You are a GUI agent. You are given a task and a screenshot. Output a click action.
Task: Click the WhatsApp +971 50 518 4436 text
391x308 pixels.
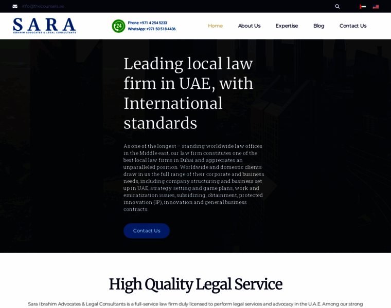point(152,29)
